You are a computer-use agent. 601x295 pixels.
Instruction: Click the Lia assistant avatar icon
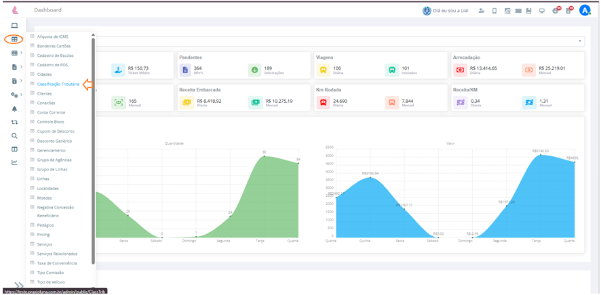[x=427, y=11]
